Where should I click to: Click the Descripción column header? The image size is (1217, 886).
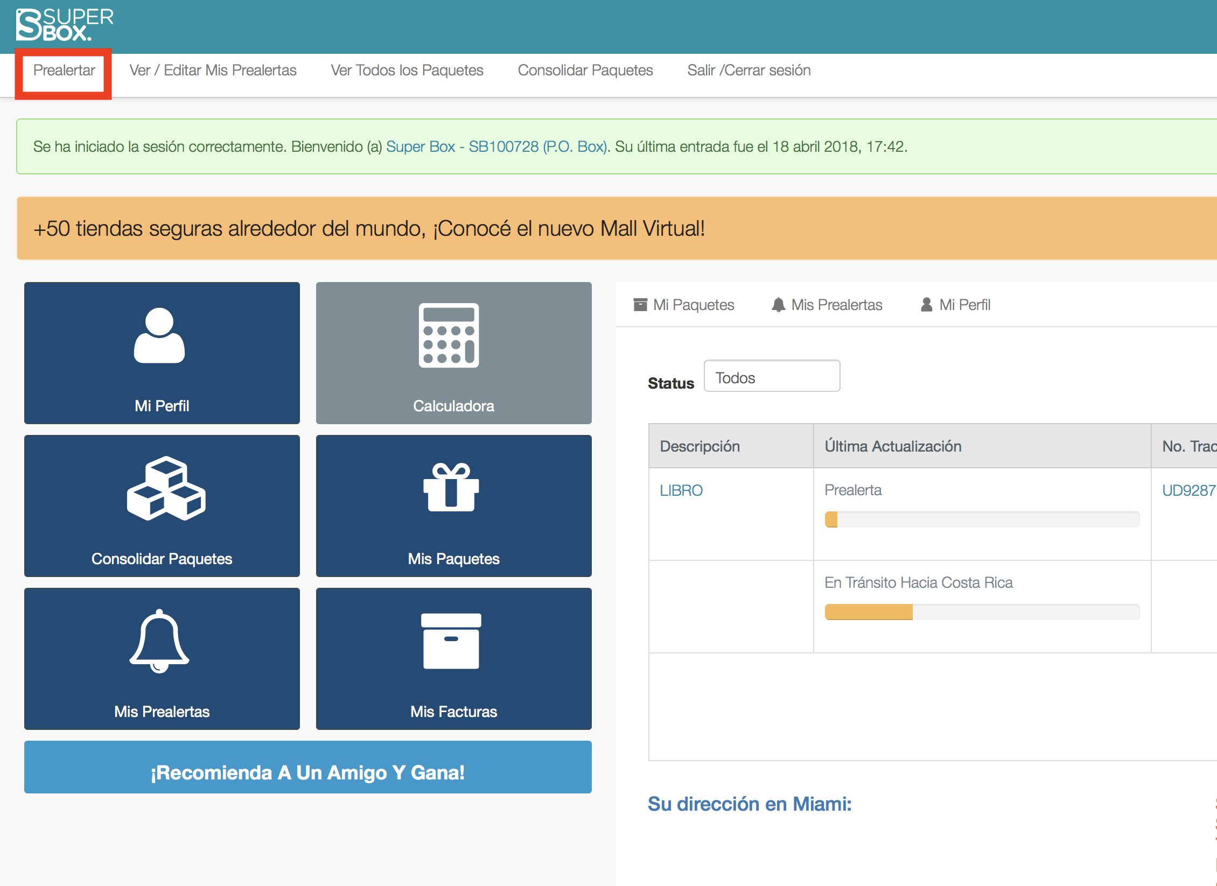coord(731,446)
